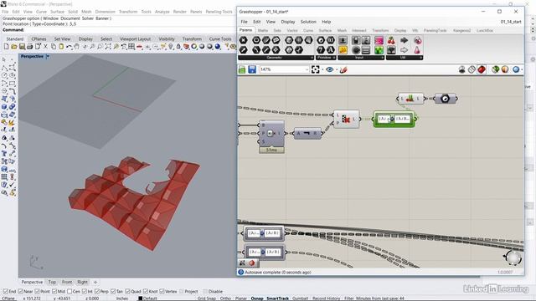Click the red shaded preview icon in Grasshopper
The height and width of the screenshot is (301, 536).
482,69
